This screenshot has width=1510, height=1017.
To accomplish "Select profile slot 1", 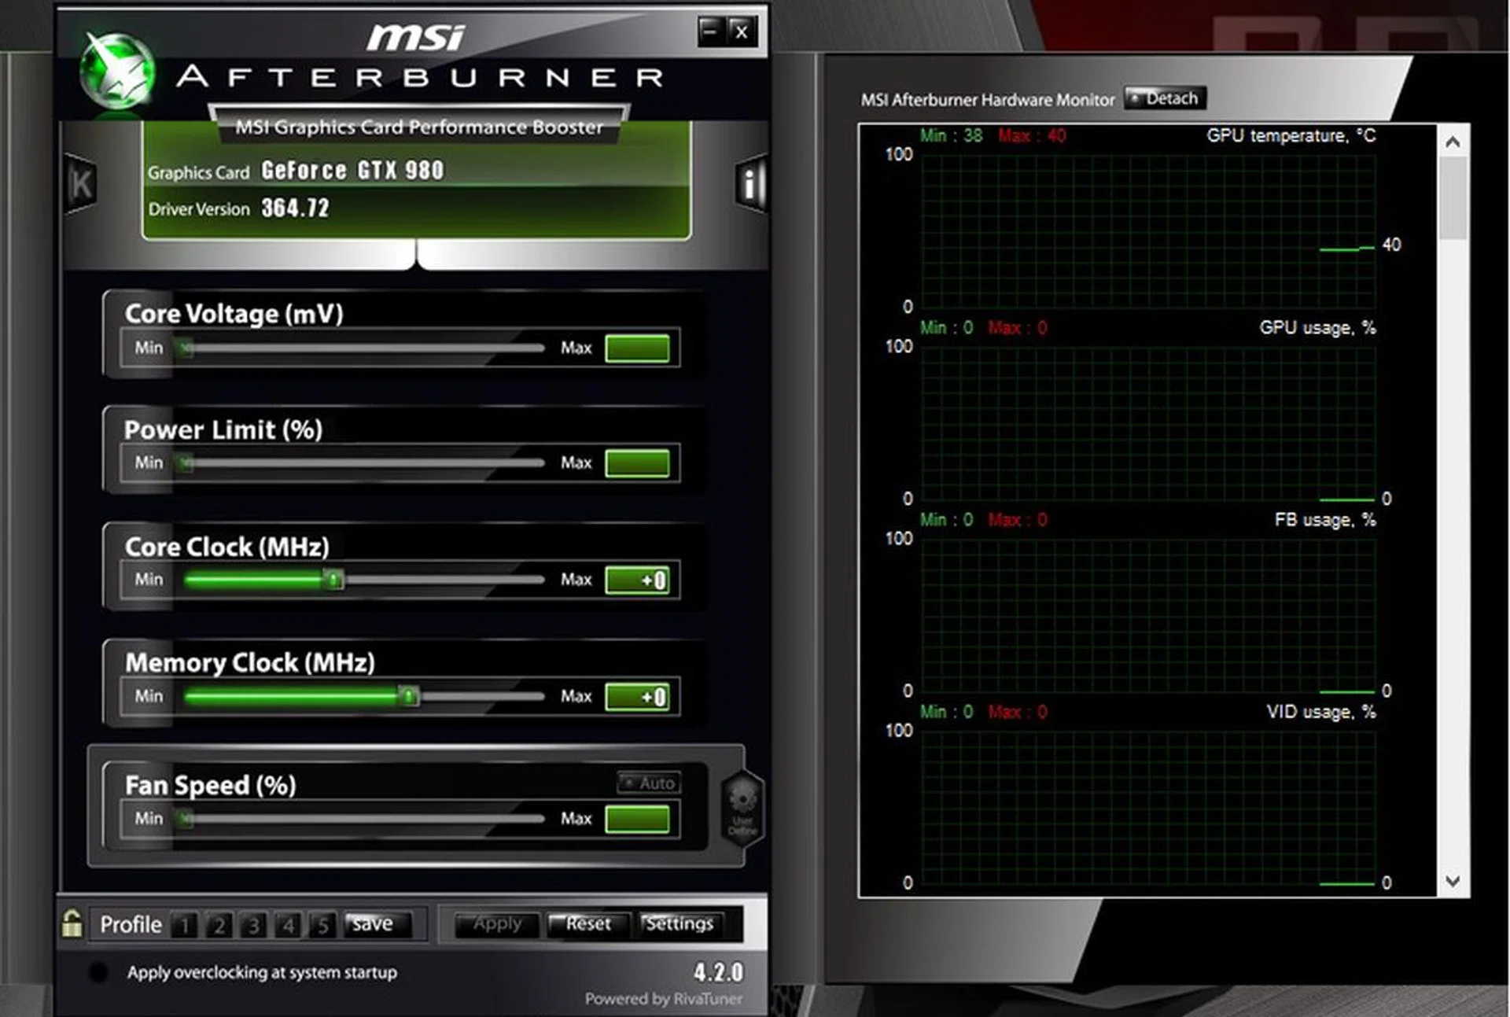I will tap(184, 925).
